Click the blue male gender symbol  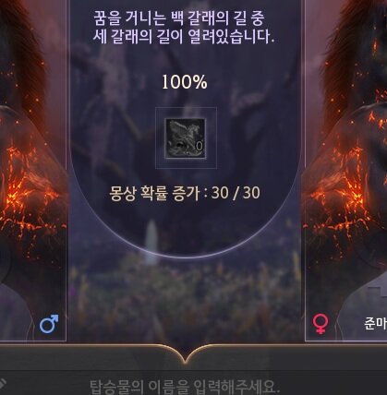pos(49,324)
